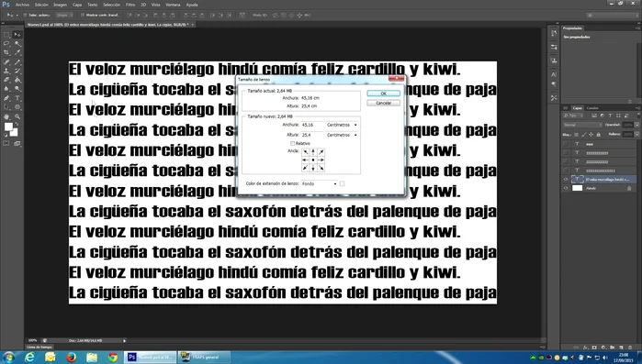This screenshot has height=364, width=642.
Task: Open the History panel icon
Action: pyautogui.click(x=554, y=34)
